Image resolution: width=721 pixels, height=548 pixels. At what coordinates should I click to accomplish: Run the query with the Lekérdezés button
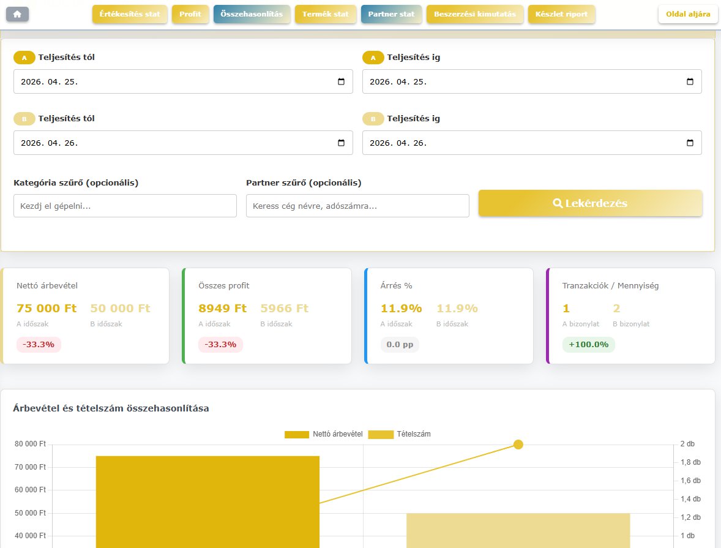(x=590, y=203)
